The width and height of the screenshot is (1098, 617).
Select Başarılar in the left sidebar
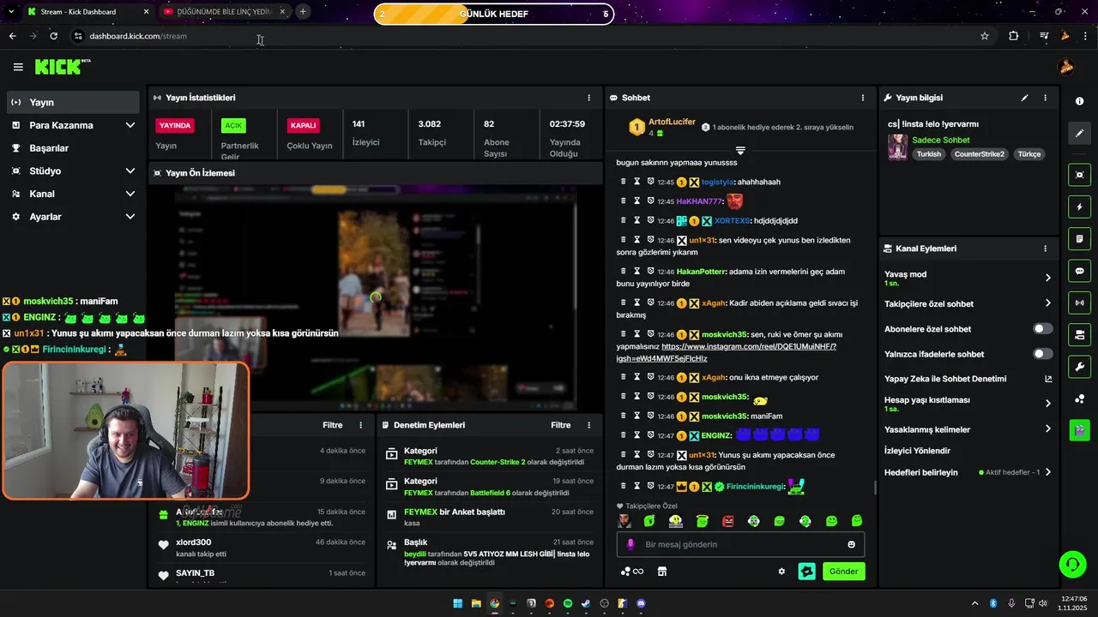coord(73,148)
